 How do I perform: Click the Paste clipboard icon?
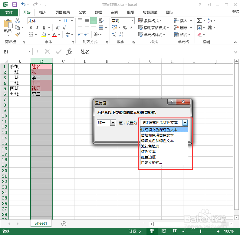click(8, 23)
